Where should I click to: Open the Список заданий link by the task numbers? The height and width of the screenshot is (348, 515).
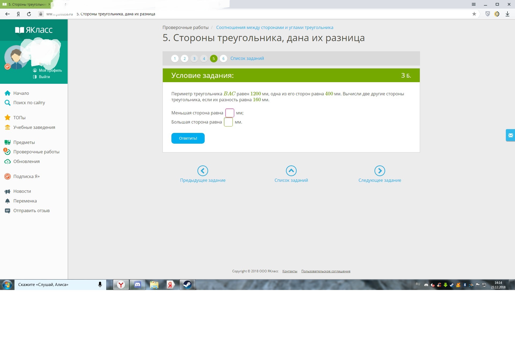[247, 58]
